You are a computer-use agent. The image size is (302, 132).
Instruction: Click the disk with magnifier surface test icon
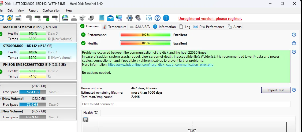tap(55, 18)
